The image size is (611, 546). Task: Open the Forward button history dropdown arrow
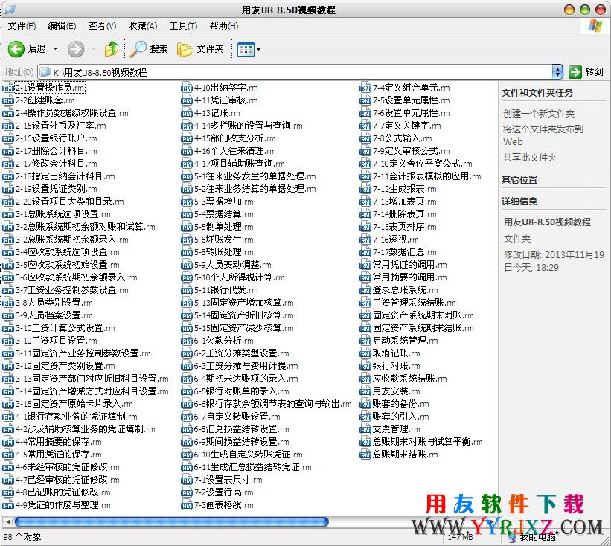coord(93,49)
